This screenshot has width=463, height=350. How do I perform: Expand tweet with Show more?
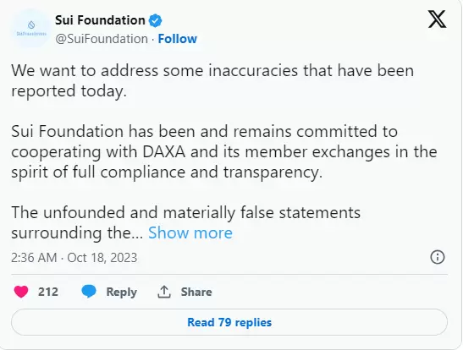point(190,232)
